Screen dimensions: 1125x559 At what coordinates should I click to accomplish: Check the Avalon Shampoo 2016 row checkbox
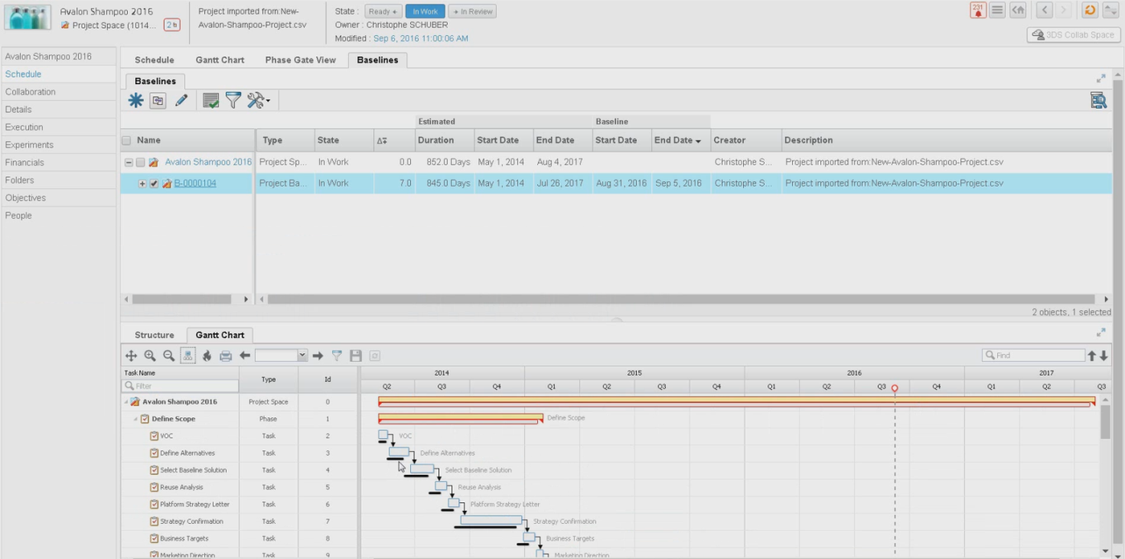(141, 162)
